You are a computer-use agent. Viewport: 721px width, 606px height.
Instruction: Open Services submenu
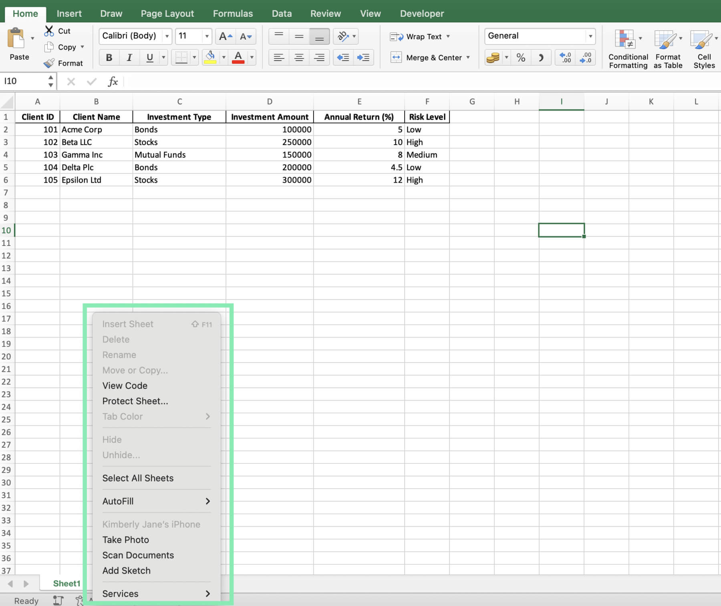[156, 594]
